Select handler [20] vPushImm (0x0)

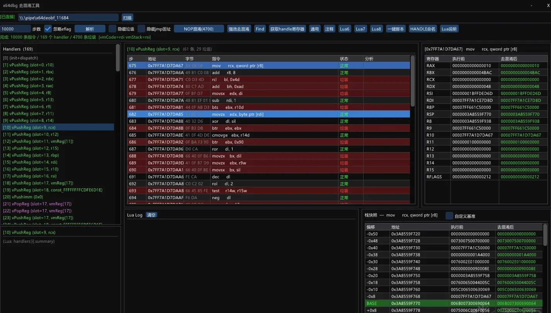click(x=58, y=197)
